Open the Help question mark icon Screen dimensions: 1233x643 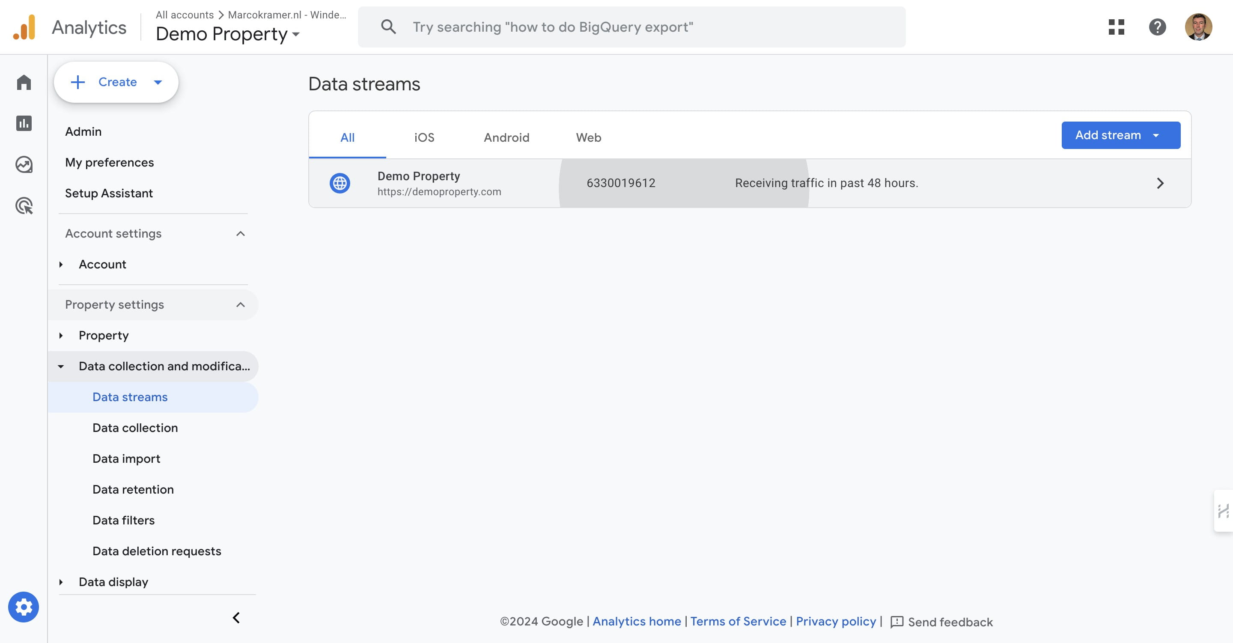tap(1157, 27)
